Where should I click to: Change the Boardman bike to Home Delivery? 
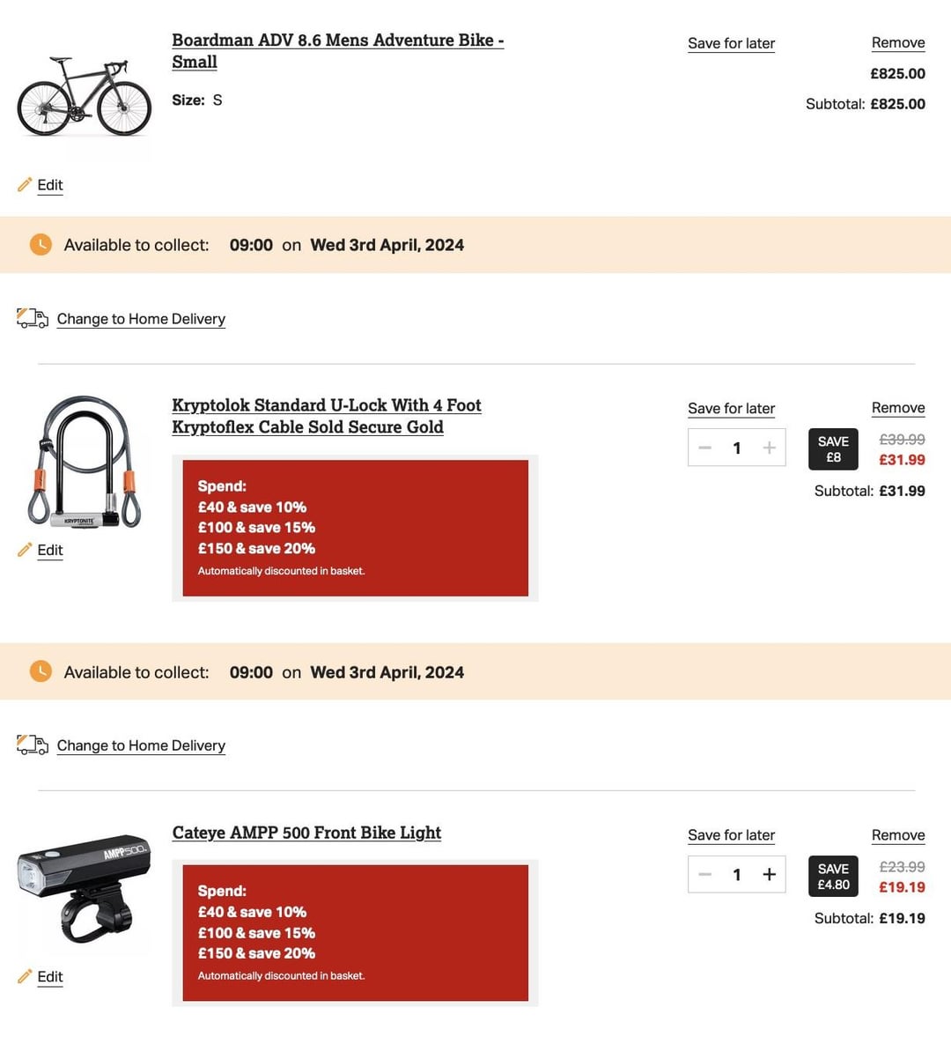(x=141, y=319)
